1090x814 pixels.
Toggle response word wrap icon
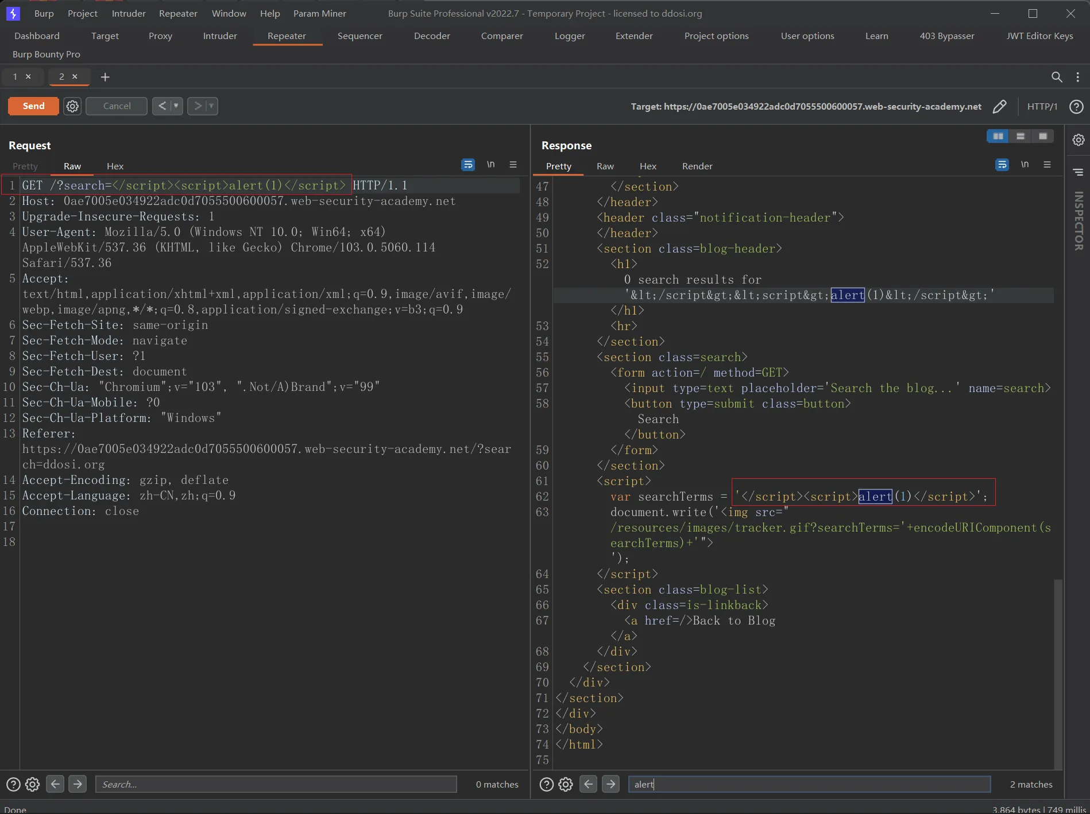(1002, 165)
